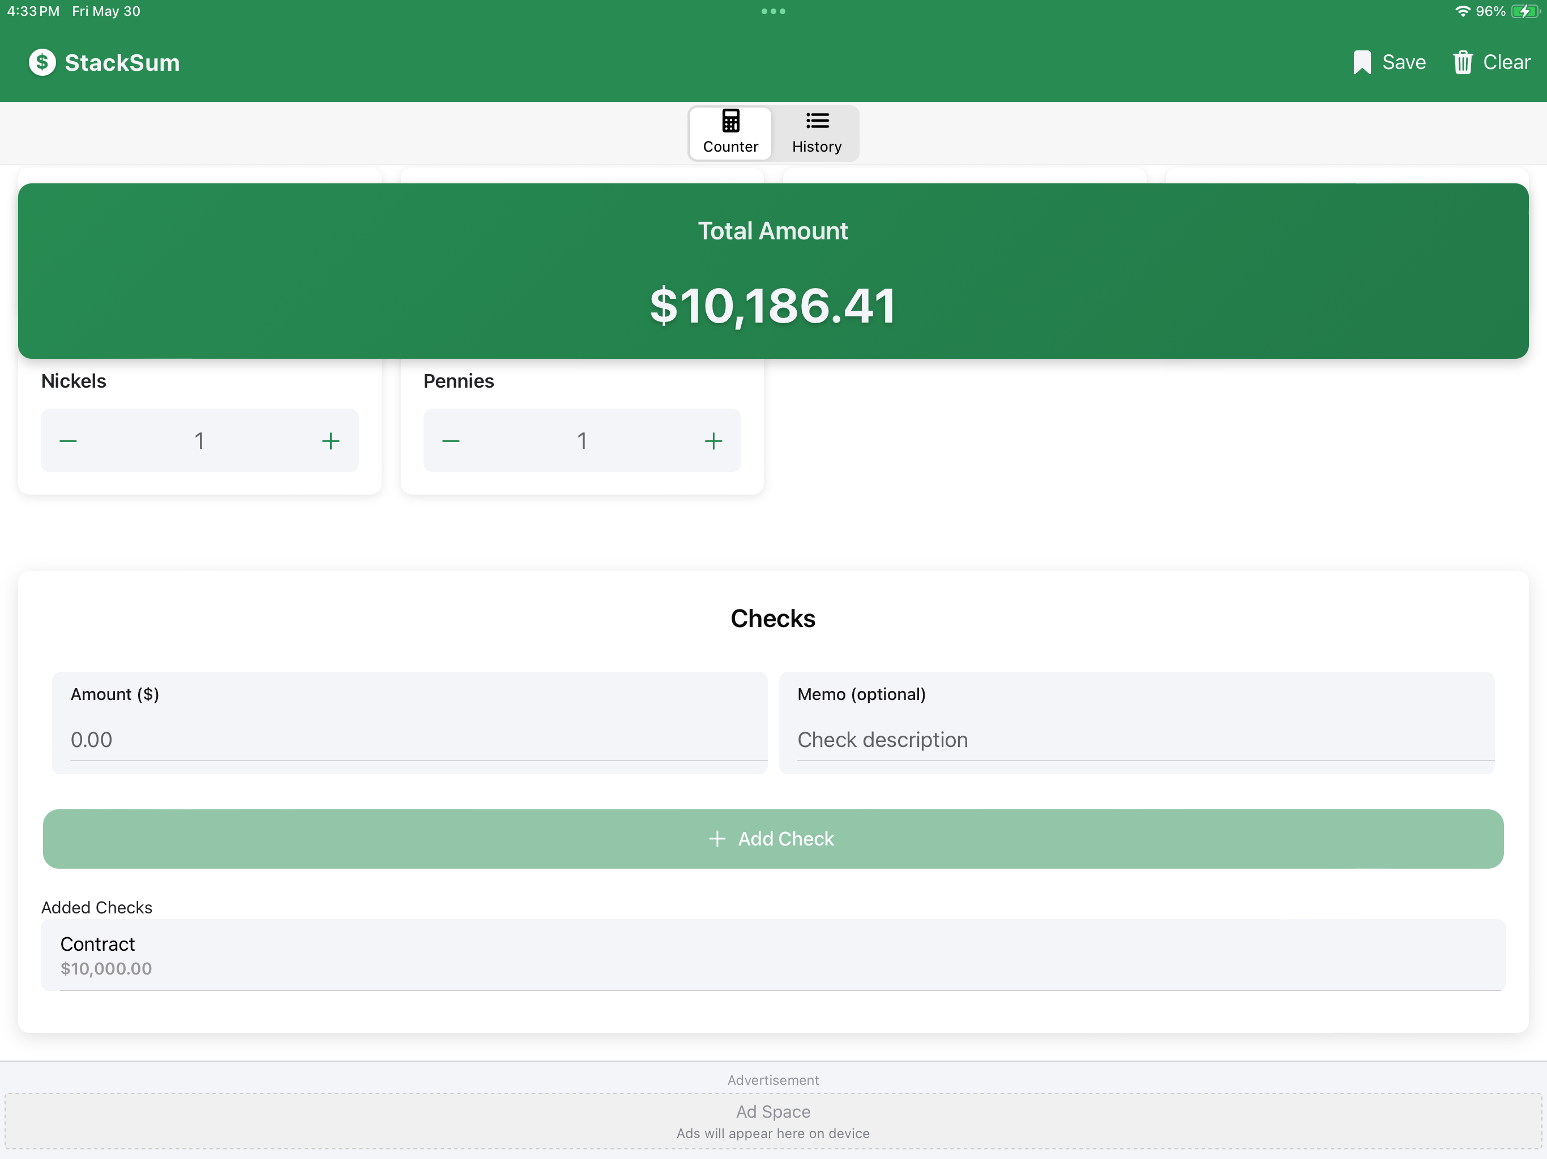Screen dimensions: 1547x1159
Task: Click the StackSum dollar logo icon
Action: tap(42, 62)
